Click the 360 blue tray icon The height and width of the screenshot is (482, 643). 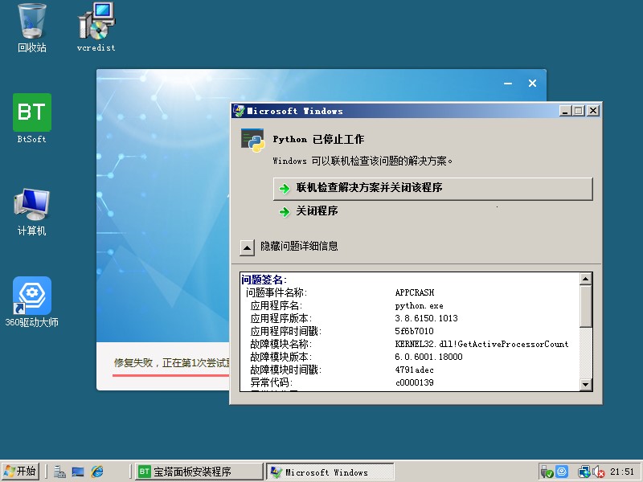pos(561,472)
